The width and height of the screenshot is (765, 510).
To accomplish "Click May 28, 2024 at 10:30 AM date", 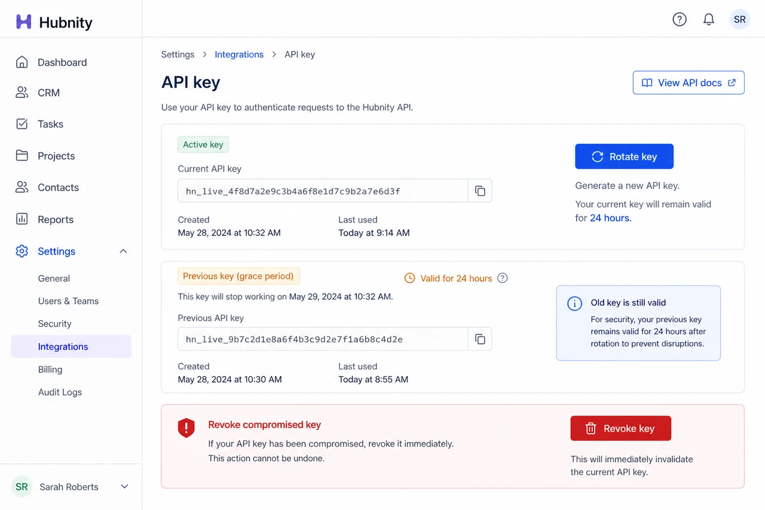I will [230, 379].
